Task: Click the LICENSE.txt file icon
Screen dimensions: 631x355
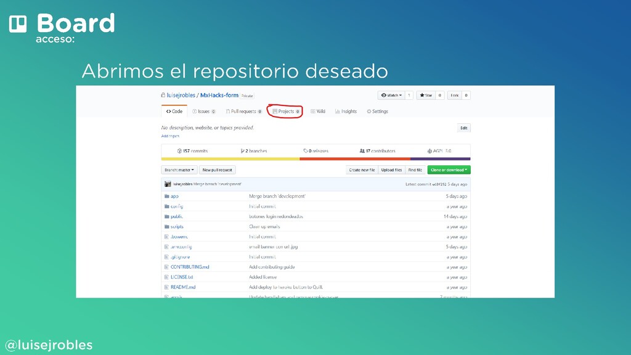Action: point(166,277)
